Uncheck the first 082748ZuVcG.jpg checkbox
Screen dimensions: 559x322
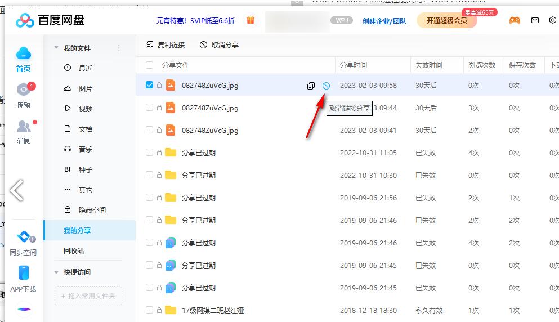coord(149,85)
